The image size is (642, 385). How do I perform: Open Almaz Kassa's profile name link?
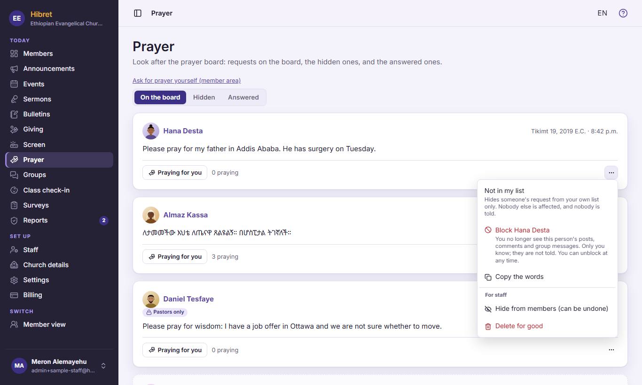[x=186, y=215]
